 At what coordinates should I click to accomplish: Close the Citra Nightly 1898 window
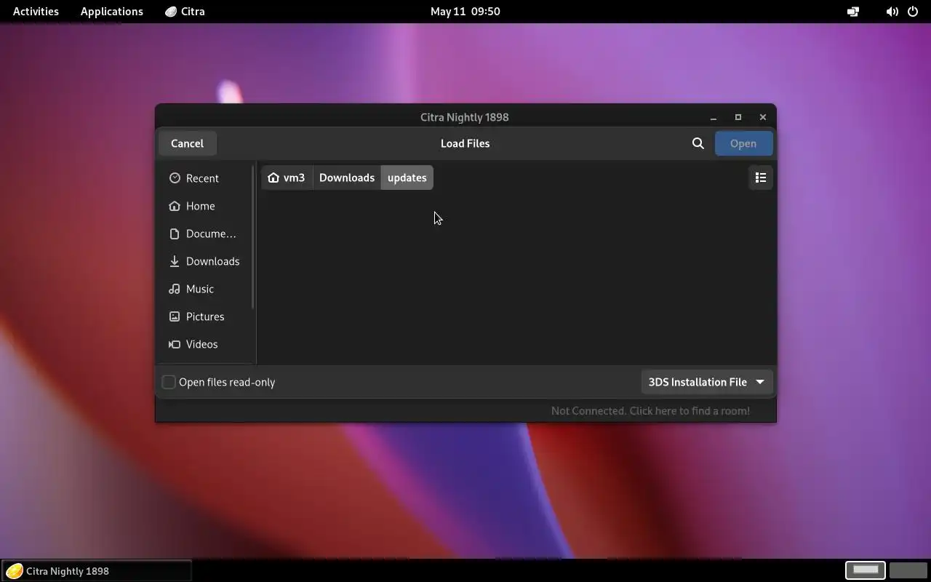click(763, 117)
